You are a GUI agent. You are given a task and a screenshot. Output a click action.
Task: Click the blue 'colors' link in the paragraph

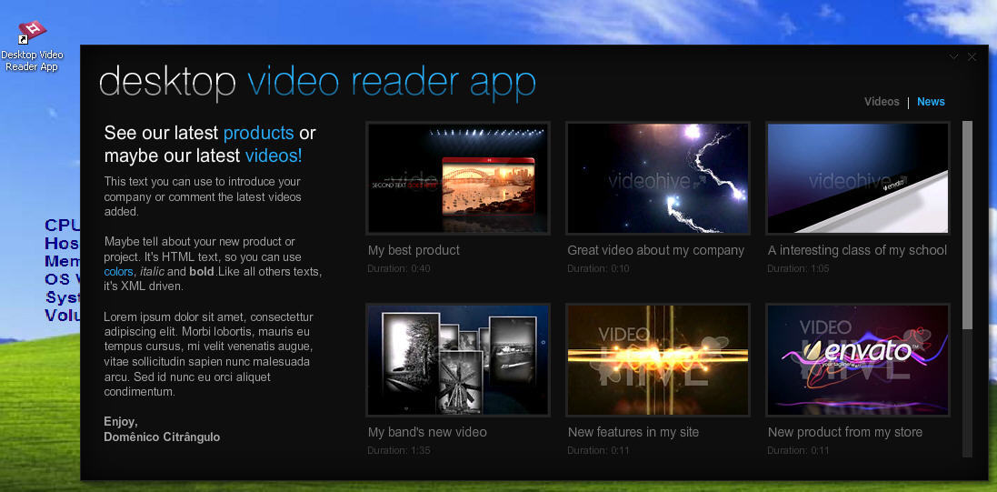pyautogui.click(x=118, y=272)
